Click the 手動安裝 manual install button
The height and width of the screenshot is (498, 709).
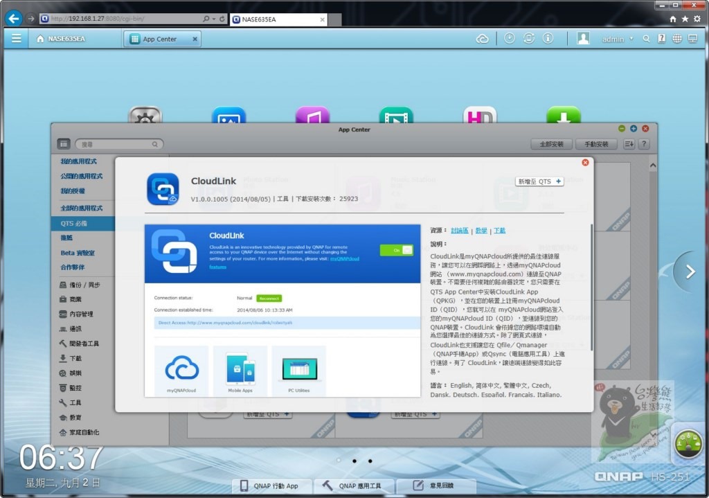596,144
